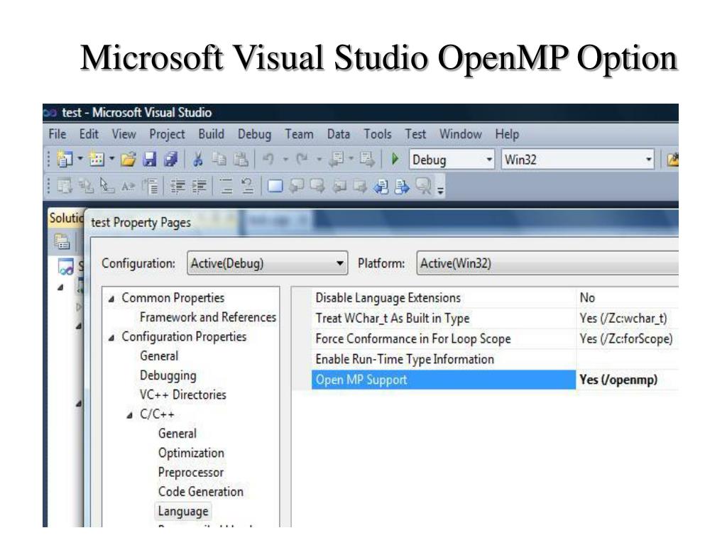
Task: Open the New Project dropdown arrow
Action: [x=80, y=159]
